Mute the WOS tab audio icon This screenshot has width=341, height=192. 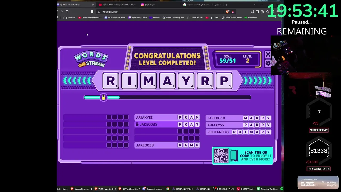61,5
